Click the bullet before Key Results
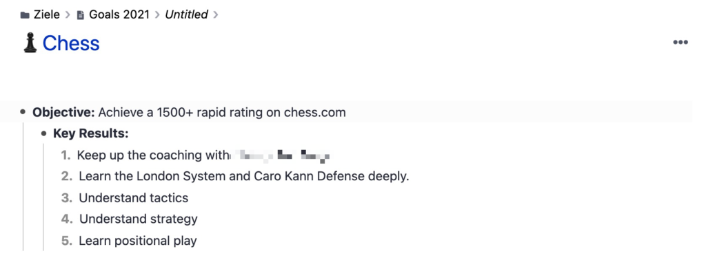The width and height of the screenshot is (706, 271). pyautogui.click(x=43, y=133)
